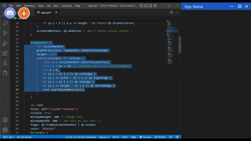The height and width of the screenshot is (141, 251).
Task: Open the Run and Debug view
Action: [5, 43]
